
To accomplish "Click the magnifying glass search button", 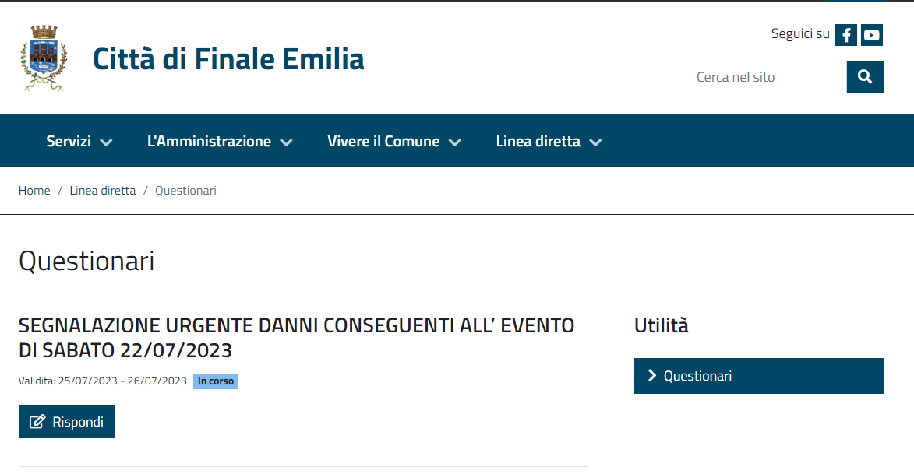I will [865, 77].
